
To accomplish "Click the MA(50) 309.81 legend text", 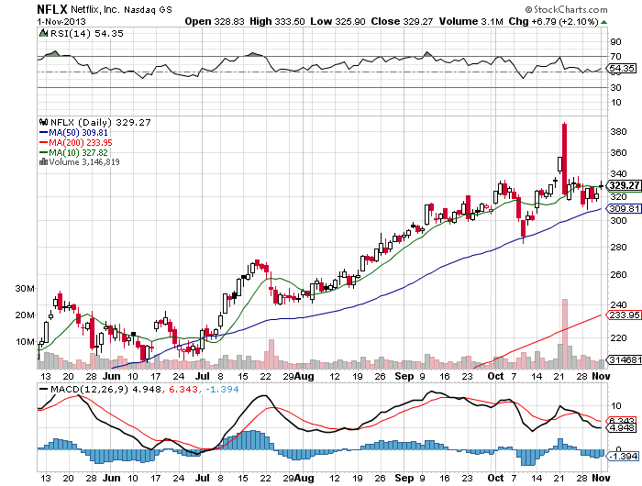I will 78,133.
